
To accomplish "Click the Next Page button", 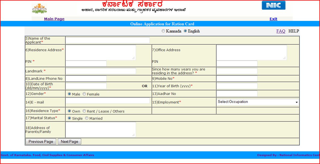I will pos(69,141).
